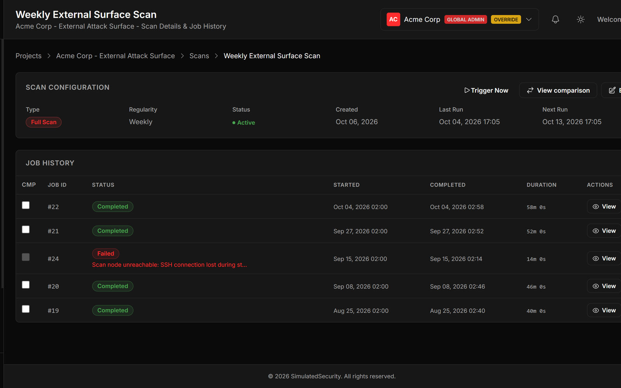
Task: Go to Projects breadcrumb
Action: click(x=28, y=56)
